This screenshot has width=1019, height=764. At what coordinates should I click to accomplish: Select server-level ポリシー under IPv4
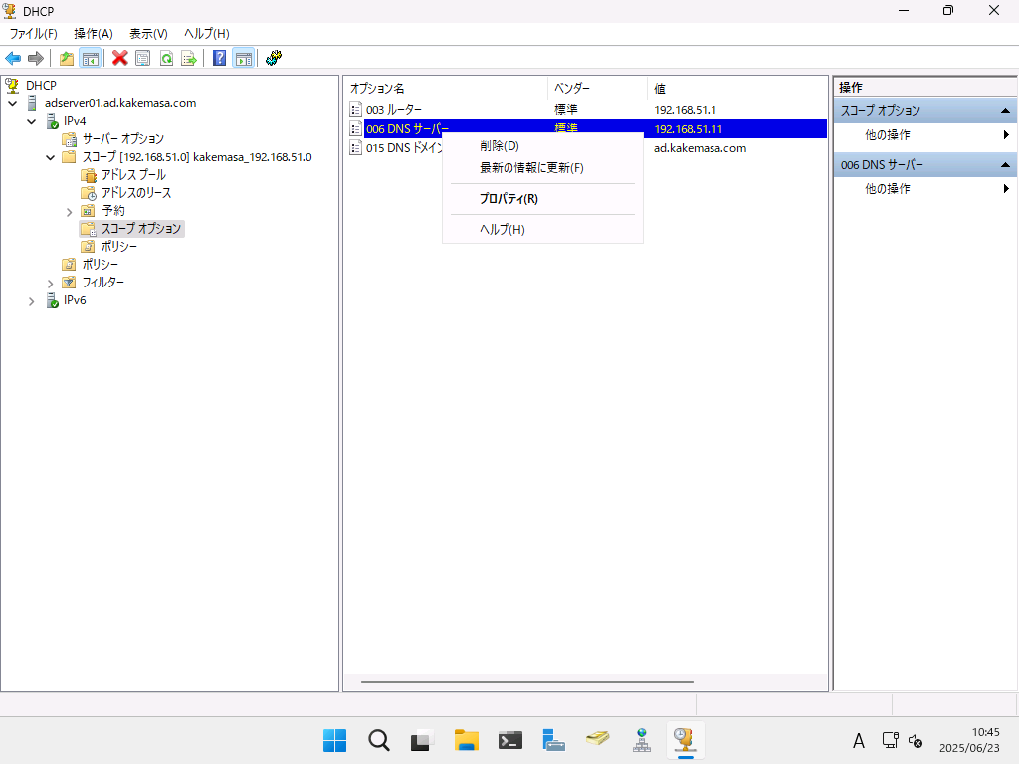pyautogui.click(x=101, y=265)
